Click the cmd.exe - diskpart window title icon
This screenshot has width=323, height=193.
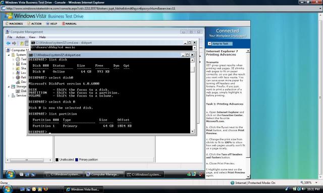[x=33, y=43]
